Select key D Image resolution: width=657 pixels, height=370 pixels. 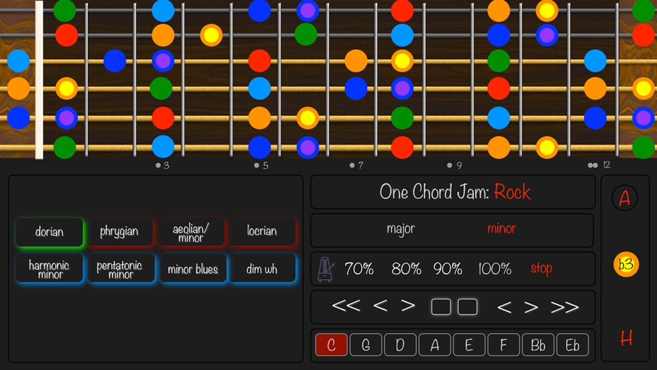(400, 345)
